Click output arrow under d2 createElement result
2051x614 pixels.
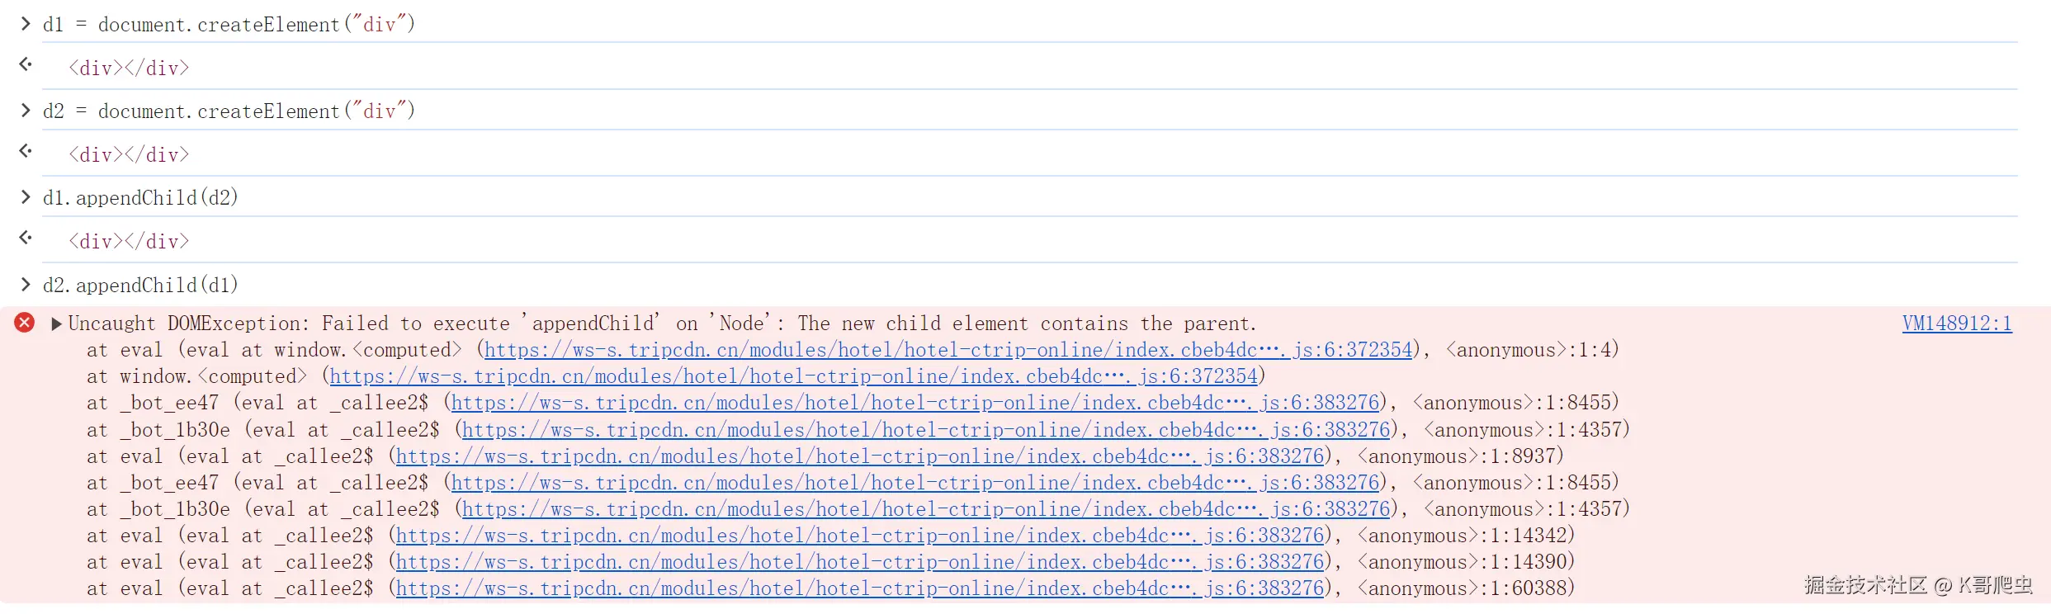(x=26, y=151)
